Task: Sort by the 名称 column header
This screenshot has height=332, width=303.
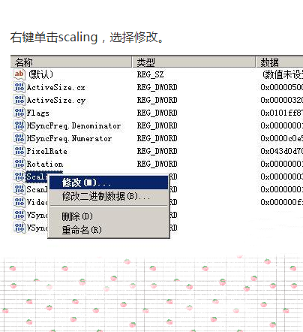Action: point(71,62)
